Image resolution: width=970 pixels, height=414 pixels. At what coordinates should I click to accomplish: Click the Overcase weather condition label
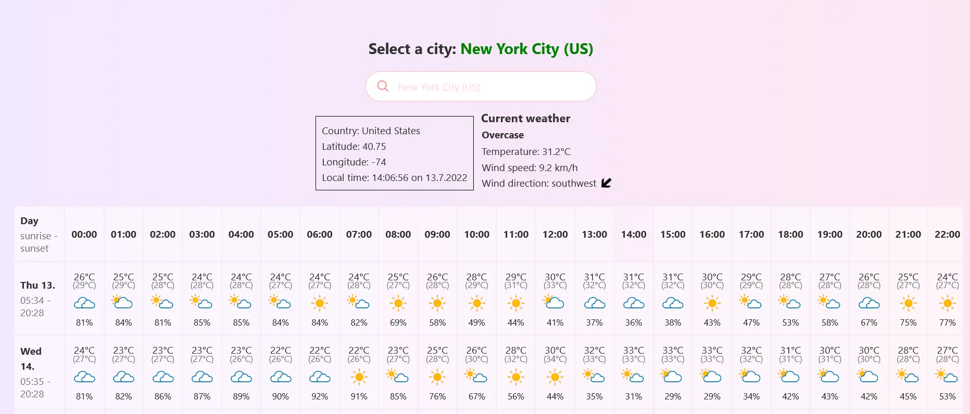[501, 135]
